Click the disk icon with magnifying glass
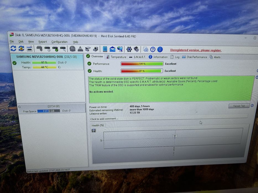The image size is (258, 193). pyautogui.click(x=63, y=49)
